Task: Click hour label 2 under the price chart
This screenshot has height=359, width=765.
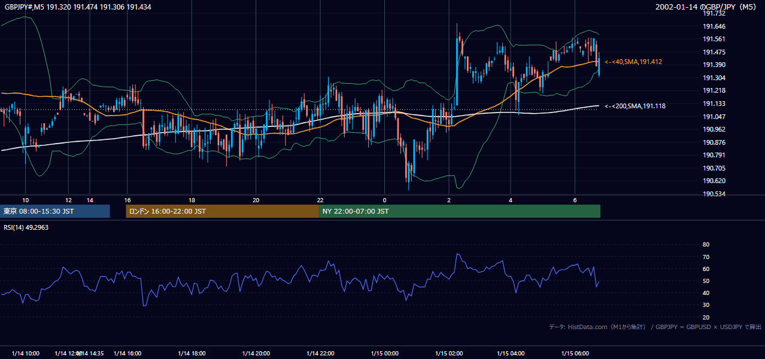Action: click(449, 200)
